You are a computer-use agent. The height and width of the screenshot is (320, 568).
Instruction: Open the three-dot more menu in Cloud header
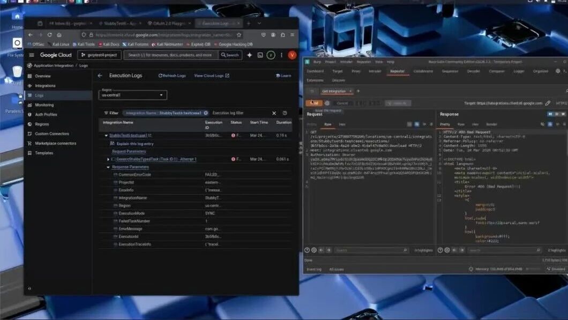(x=281, y=55)
